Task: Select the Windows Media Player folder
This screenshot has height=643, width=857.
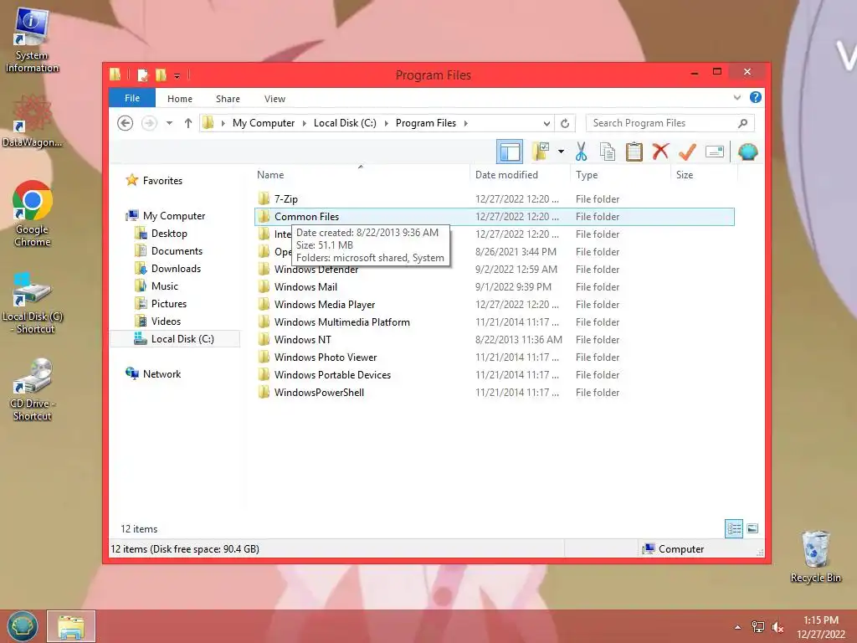Action: (495, 305)
